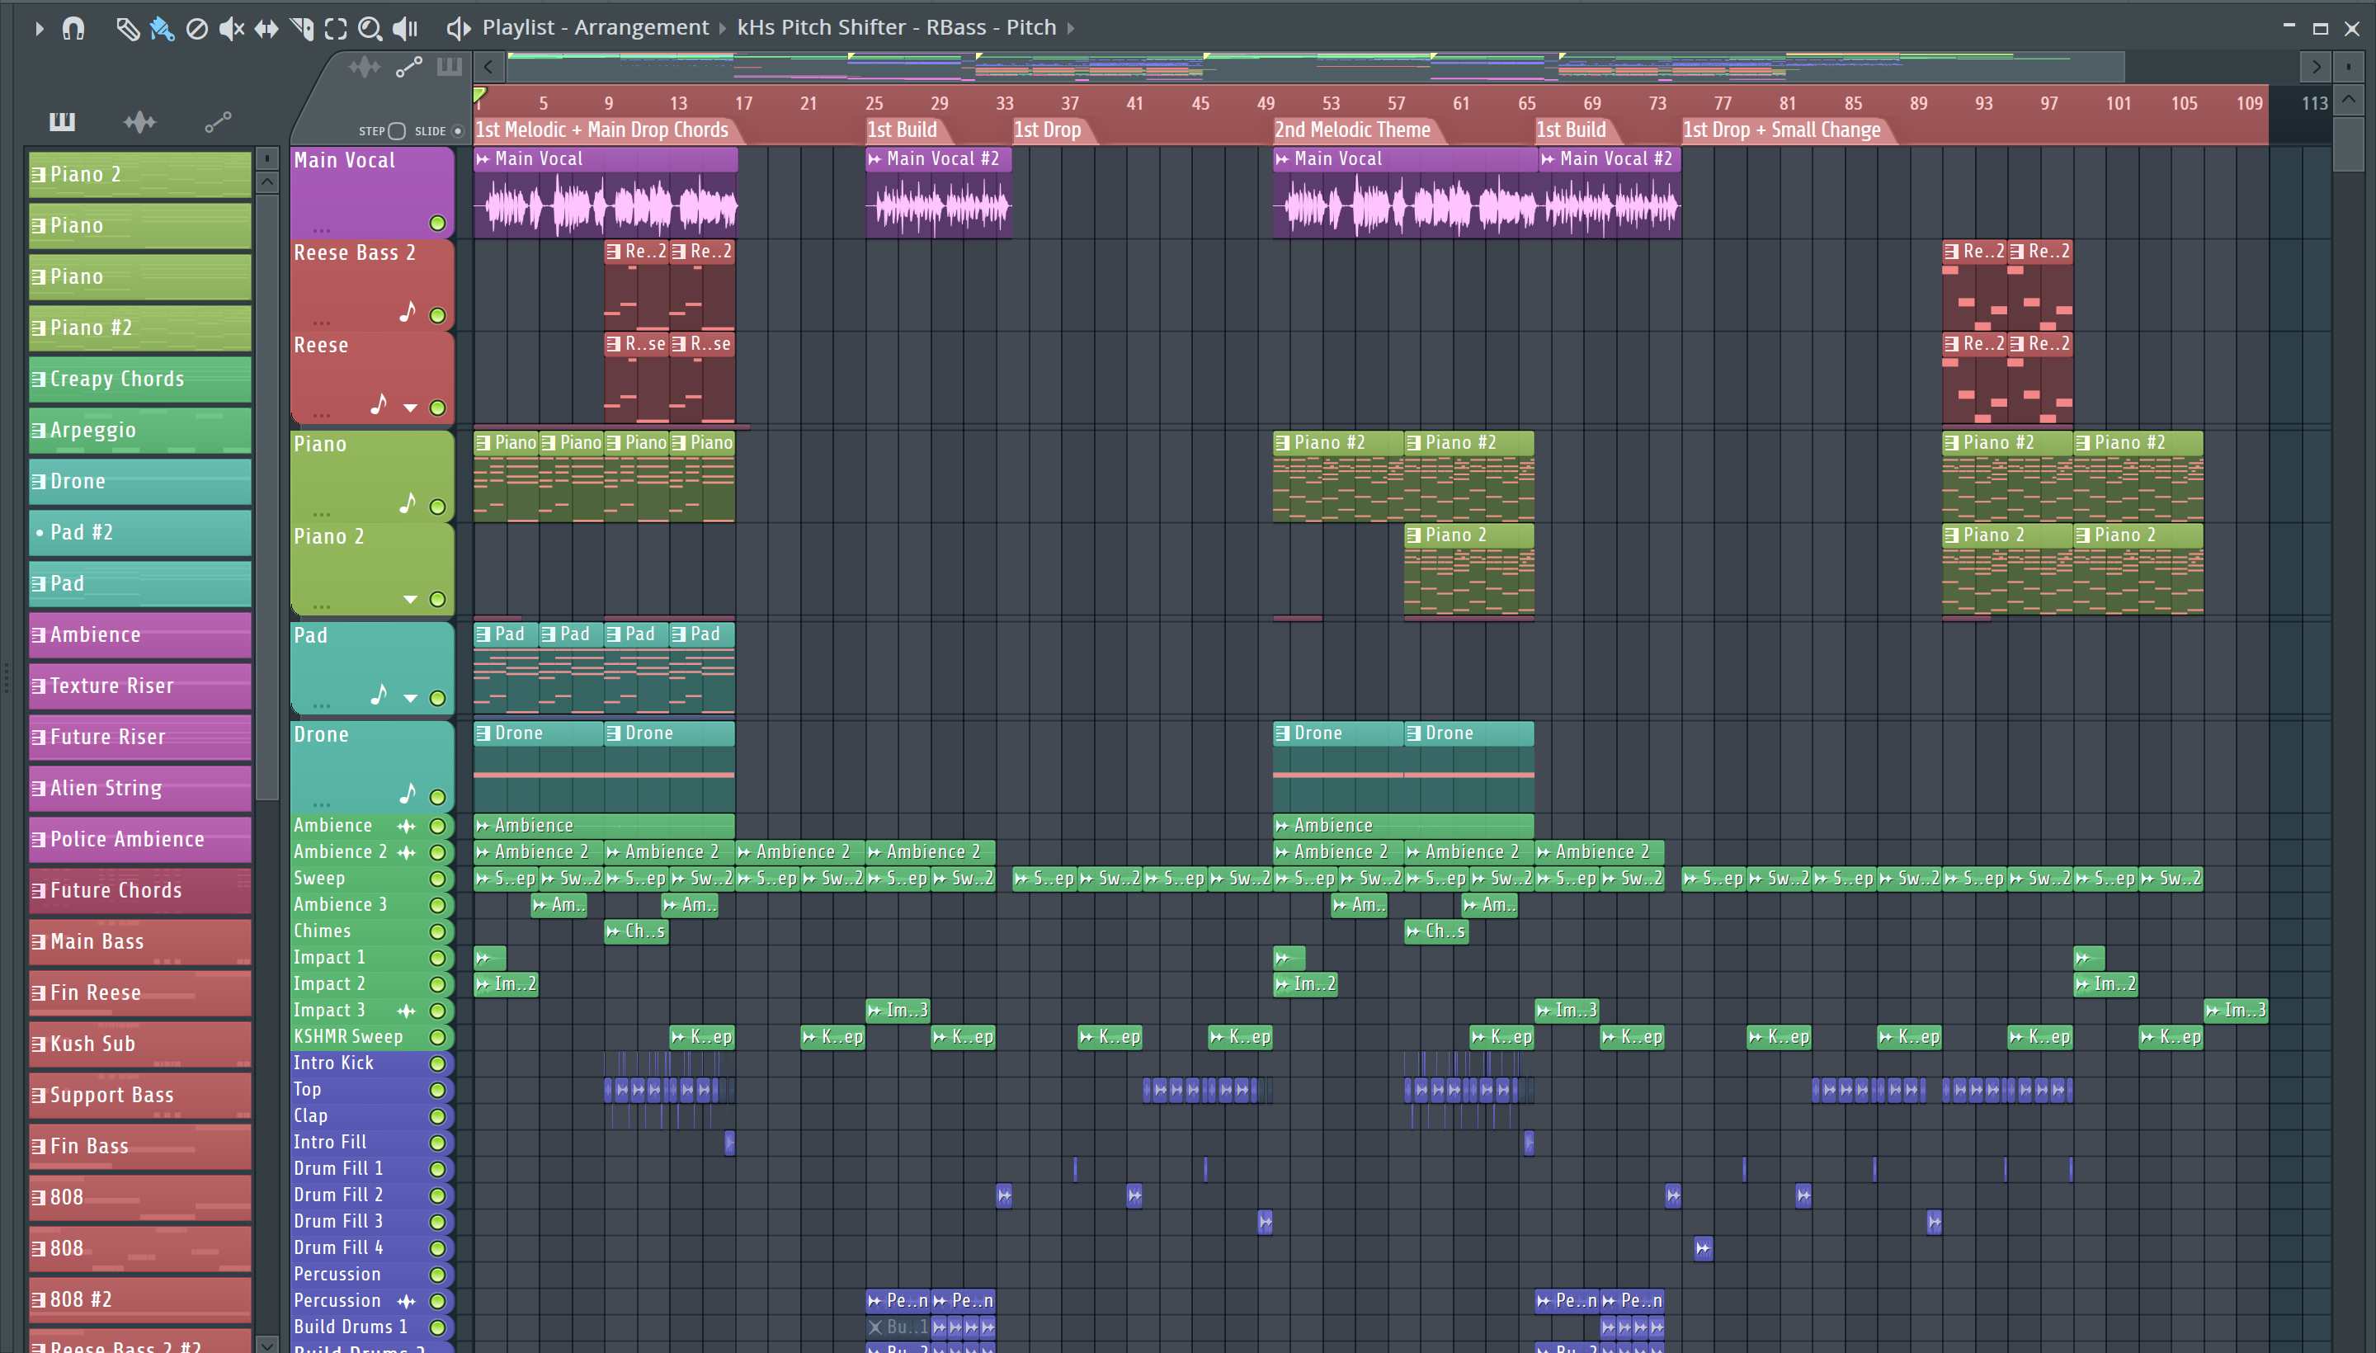Mute the Drum Fill 3 track
This screenshot has height=1353, width=2376.
coord(437,1222)
